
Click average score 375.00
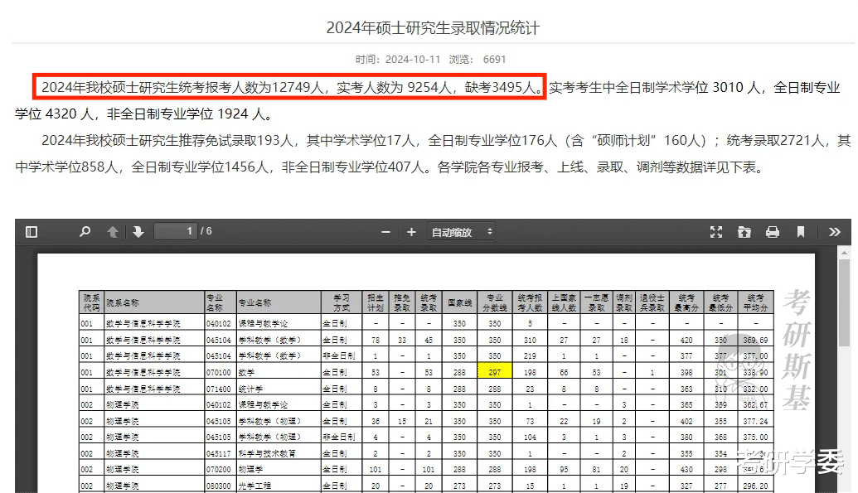756,437
